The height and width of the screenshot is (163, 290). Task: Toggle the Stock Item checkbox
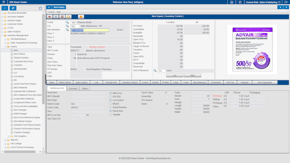[x=111, y=111]
